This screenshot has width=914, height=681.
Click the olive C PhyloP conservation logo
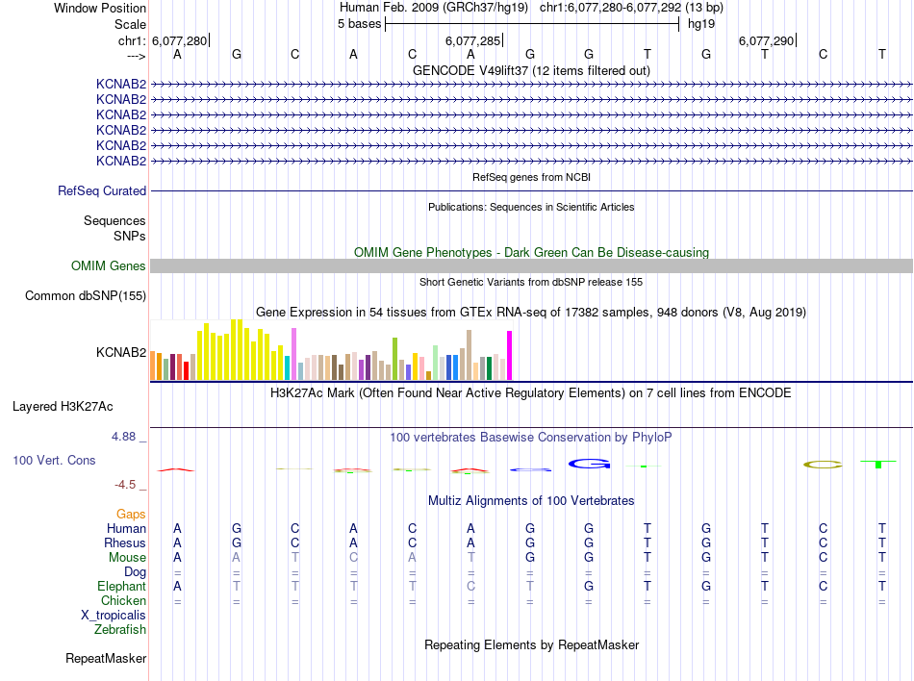[823, 465]
